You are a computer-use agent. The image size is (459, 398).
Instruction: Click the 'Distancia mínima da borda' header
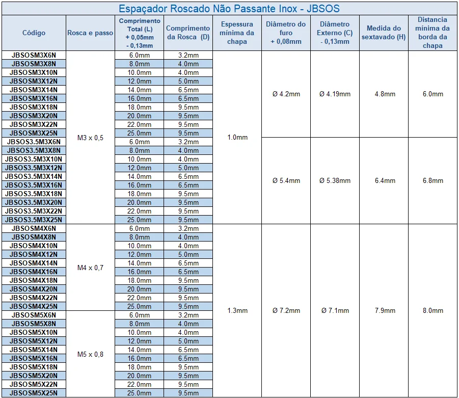433,33
